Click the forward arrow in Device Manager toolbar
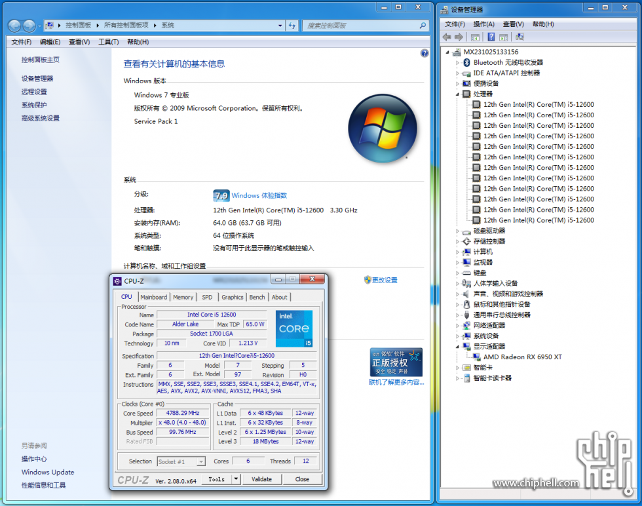 click(459, 37)
